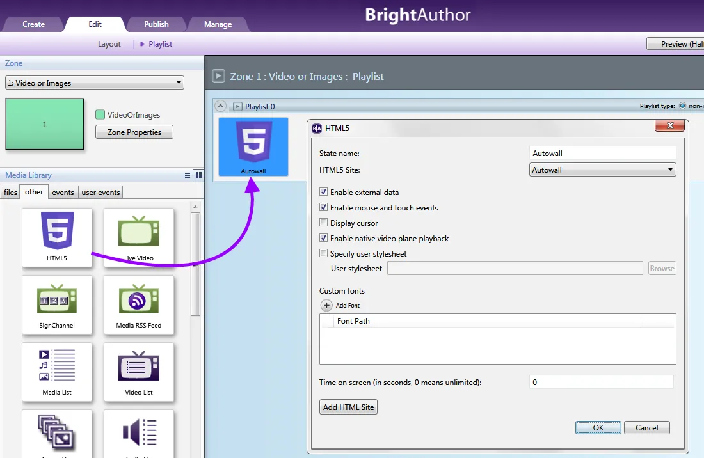
Task: Toggle Enable external data checkbox
Action: [323, 192]
